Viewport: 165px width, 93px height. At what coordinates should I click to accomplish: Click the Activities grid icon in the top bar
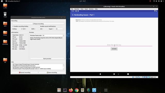pos(2,1)
